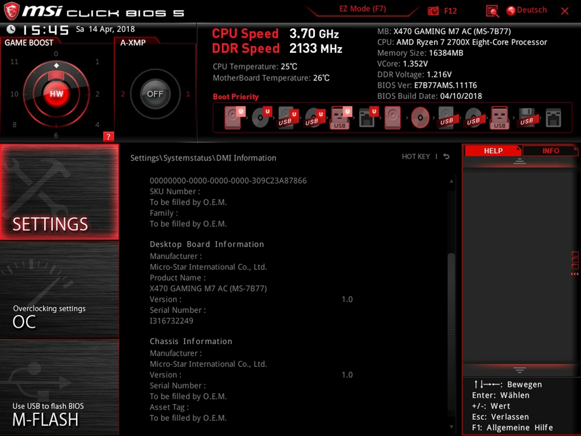The height and width of the screenshot is (436, 581).
Task: Click the Asset Tag label
Action: pos(169,407)
